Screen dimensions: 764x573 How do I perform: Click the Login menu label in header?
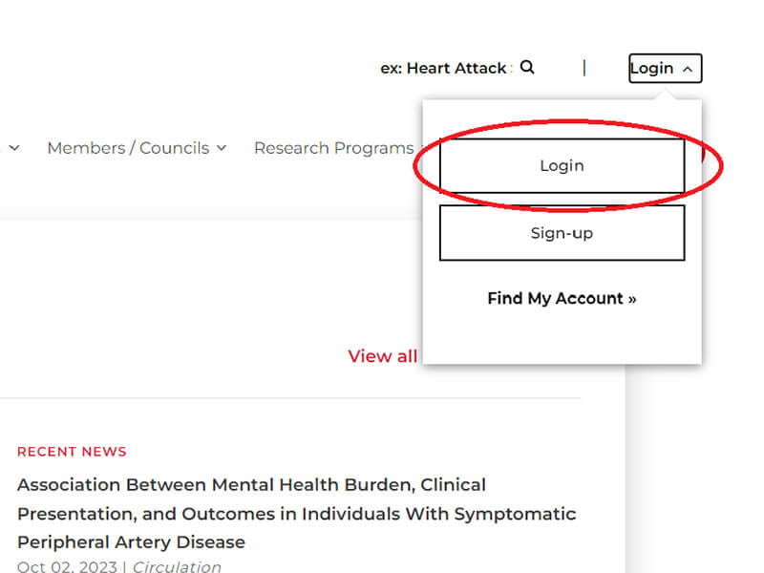coord(651,68)
